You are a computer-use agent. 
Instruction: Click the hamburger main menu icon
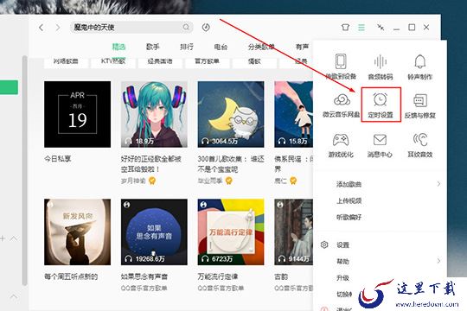coord(361,28)
